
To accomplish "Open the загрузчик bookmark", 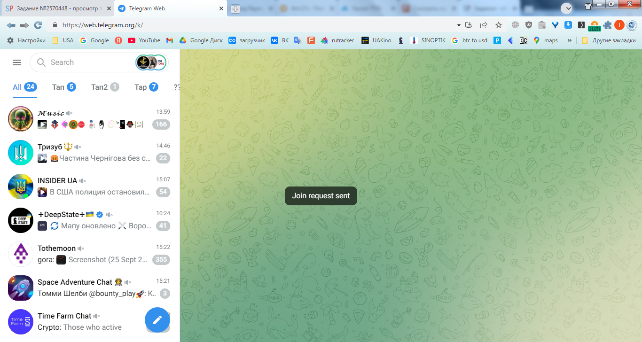I will pos(247,40).
